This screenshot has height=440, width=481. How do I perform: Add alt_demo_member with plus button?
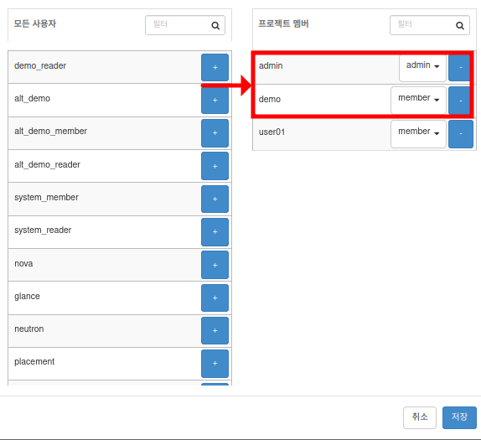(215, 133)
